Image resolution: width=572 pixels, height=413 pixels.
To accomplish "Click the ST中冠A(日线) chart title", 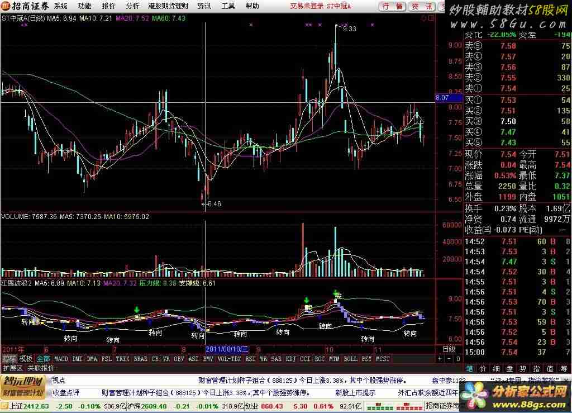I will pos(23,18).
